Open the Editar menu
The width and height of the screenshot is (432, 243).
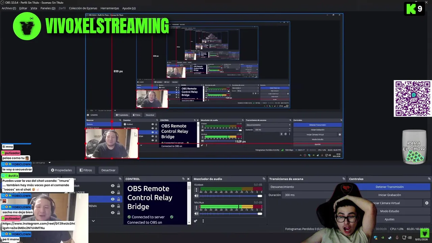pos(23,8)
